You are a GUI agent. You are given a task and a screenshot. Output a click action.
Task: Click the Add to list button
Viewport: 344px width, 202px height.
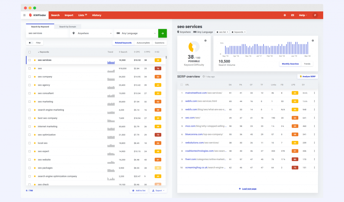tap(139, 191)
